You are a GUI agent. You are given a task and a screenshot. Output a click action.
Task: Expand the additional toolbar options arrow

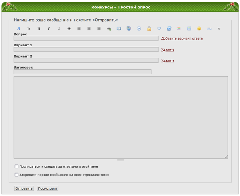pos(219,29)
